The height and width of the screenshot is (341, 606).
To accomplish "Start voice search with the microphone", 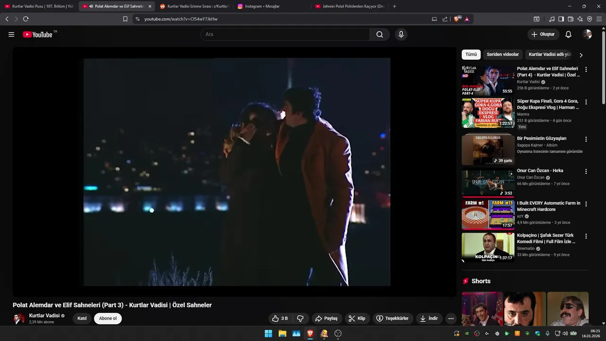I will tap(401, 35).
